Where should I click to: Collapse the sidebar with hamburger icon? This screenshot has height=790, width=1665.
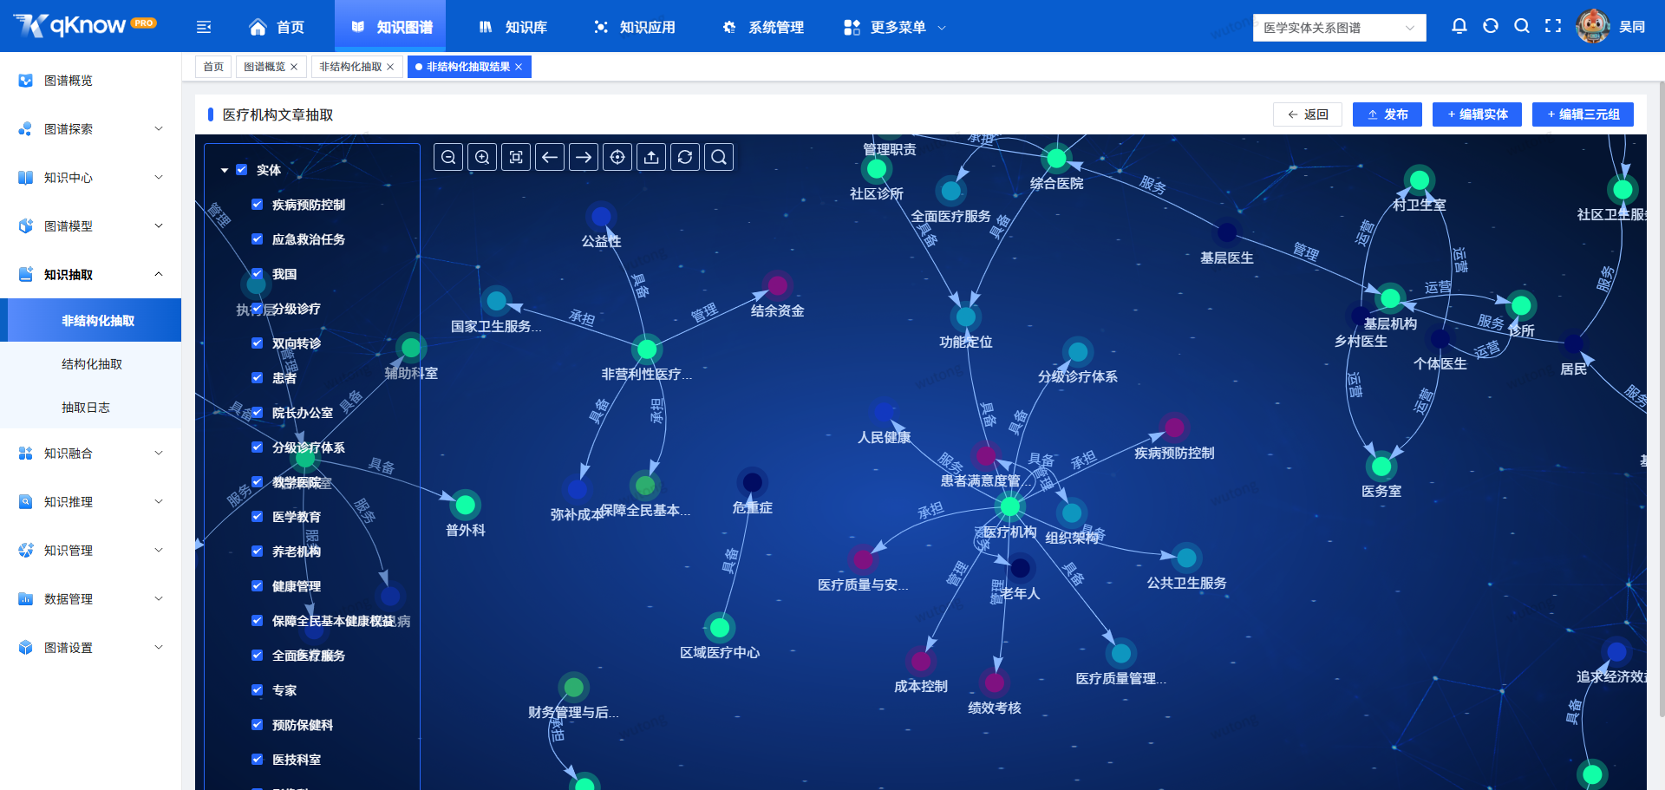click(204, 27)
